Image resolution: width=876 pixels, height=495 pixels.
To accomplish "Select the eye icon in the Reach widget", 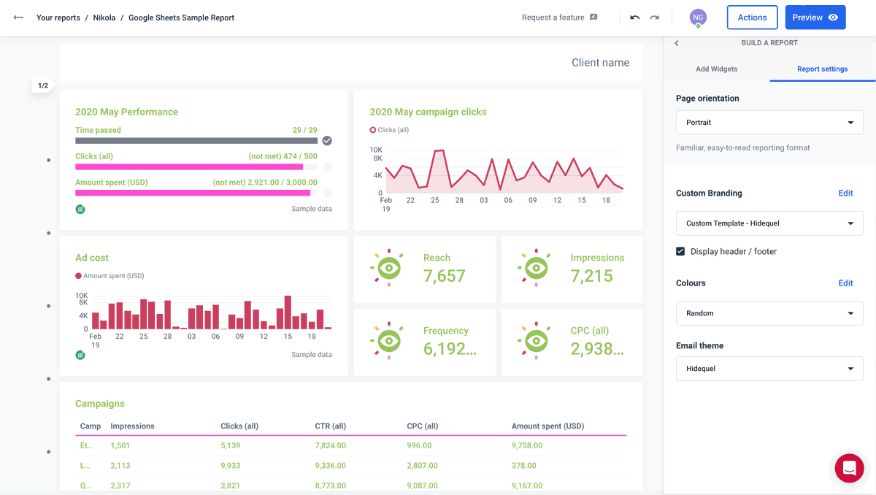I will [388, 269].
